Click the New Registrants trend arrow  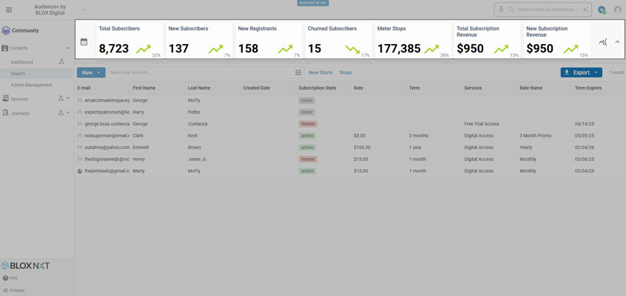[285, 49]
